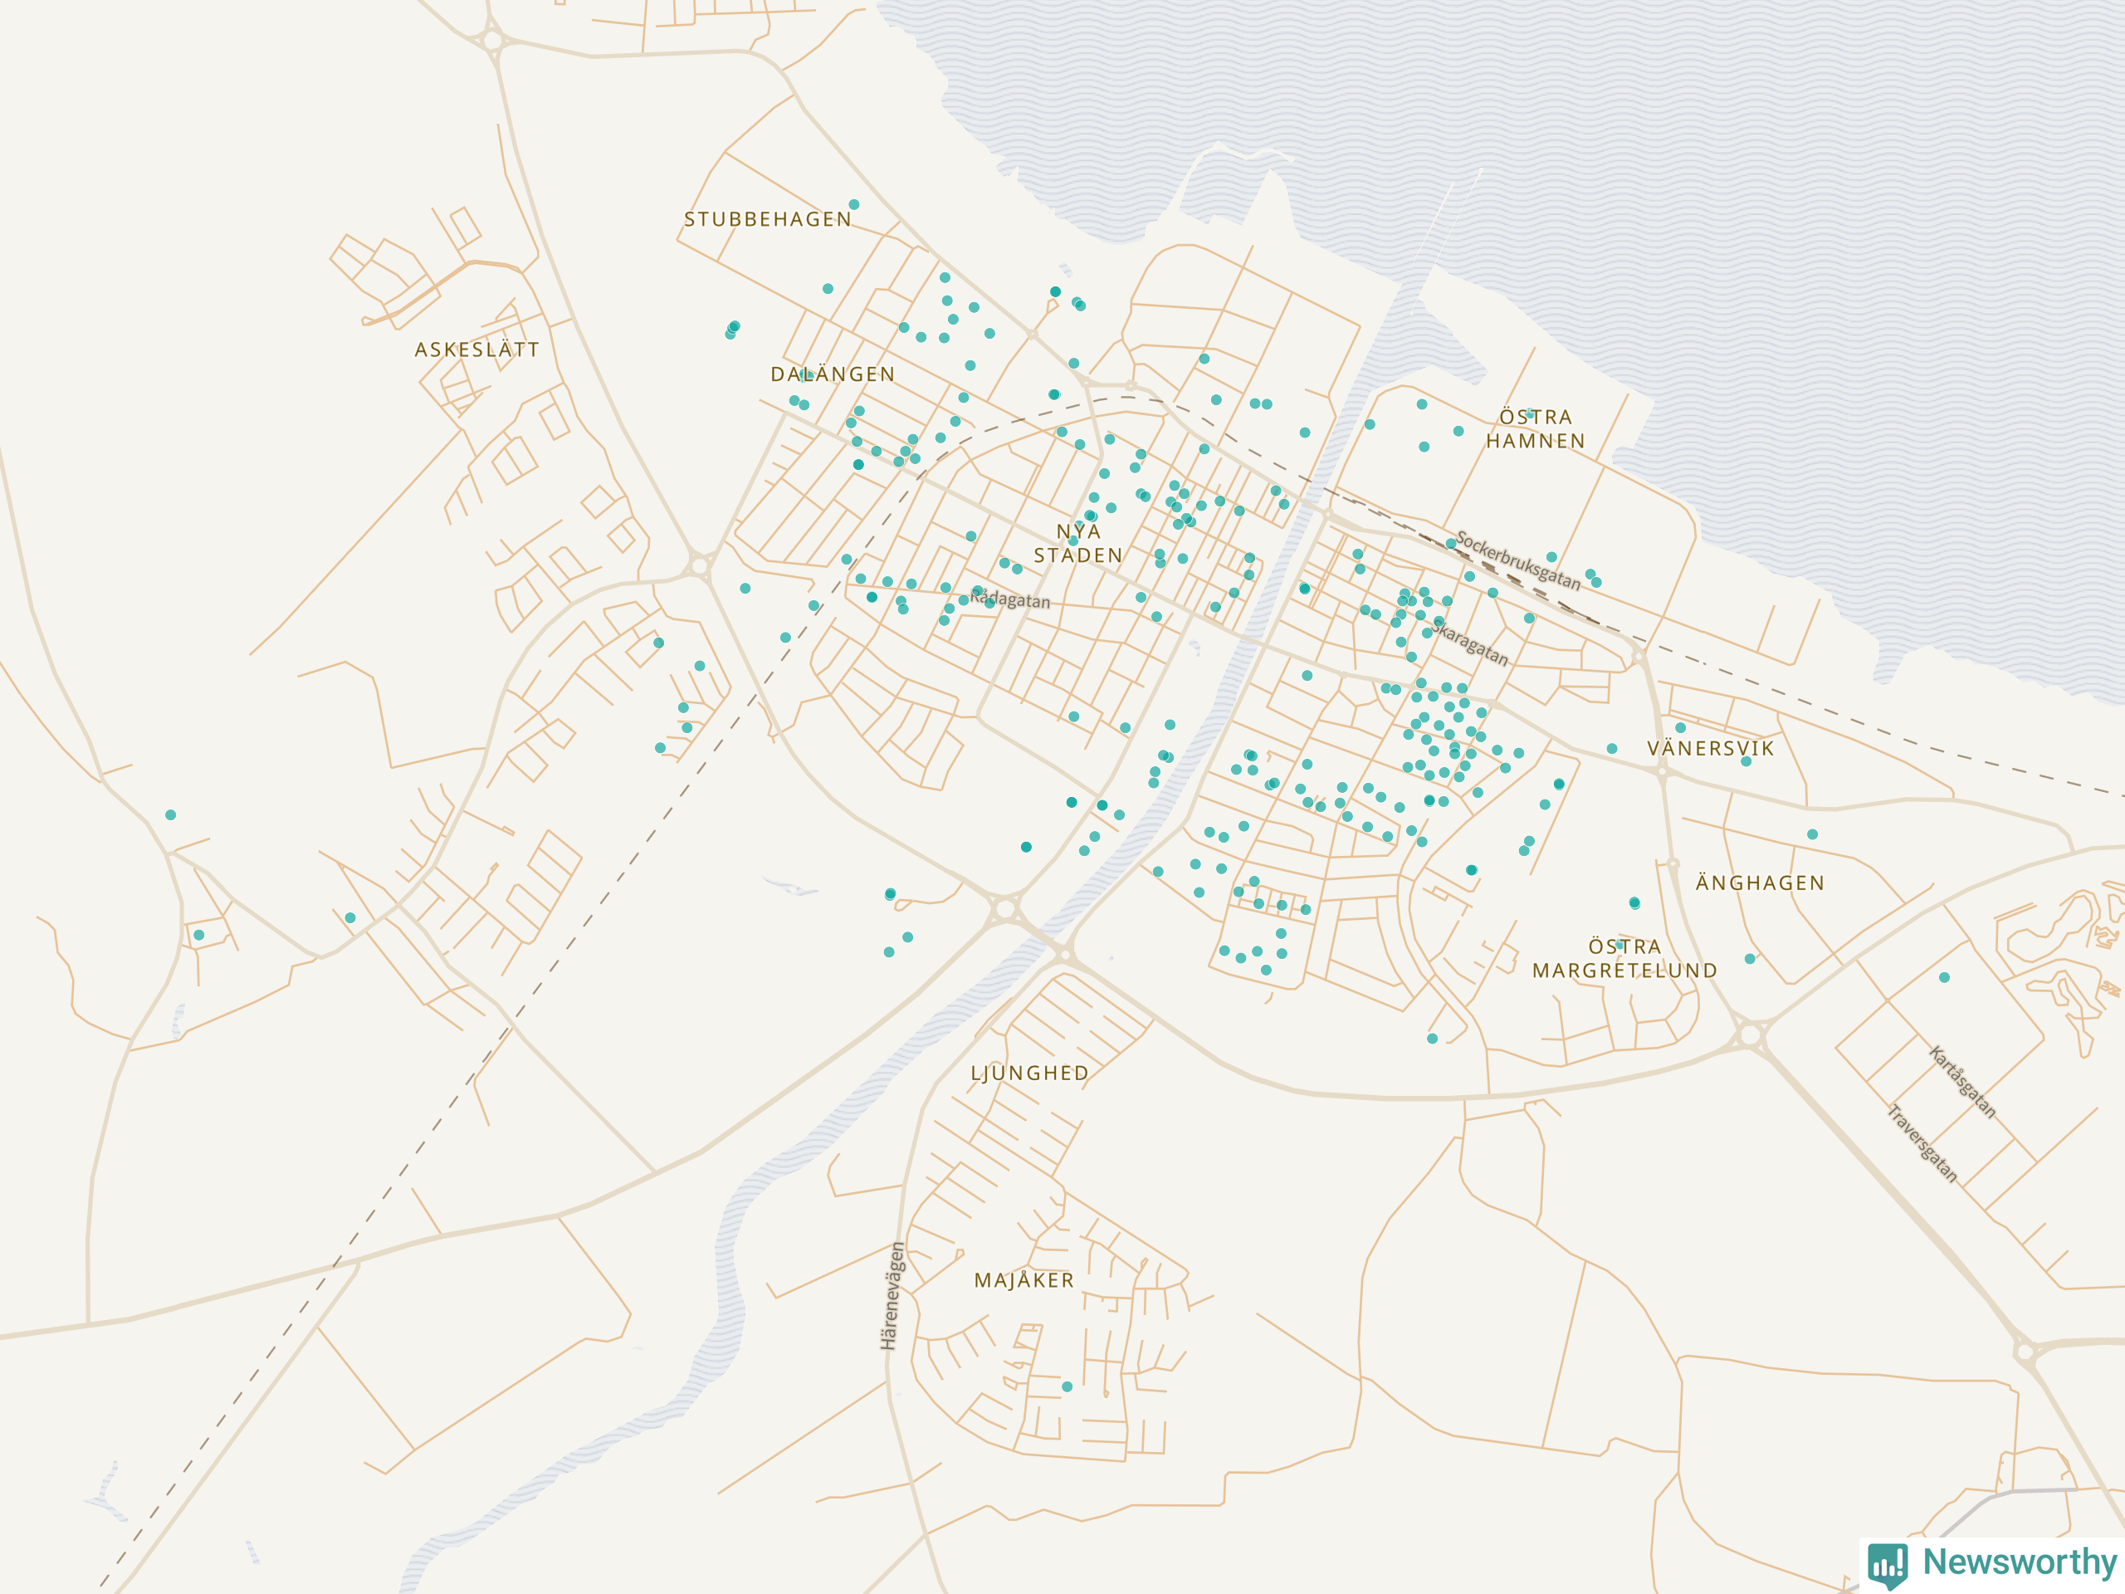Click the LJUNGHED district label

(1030, 1073)
